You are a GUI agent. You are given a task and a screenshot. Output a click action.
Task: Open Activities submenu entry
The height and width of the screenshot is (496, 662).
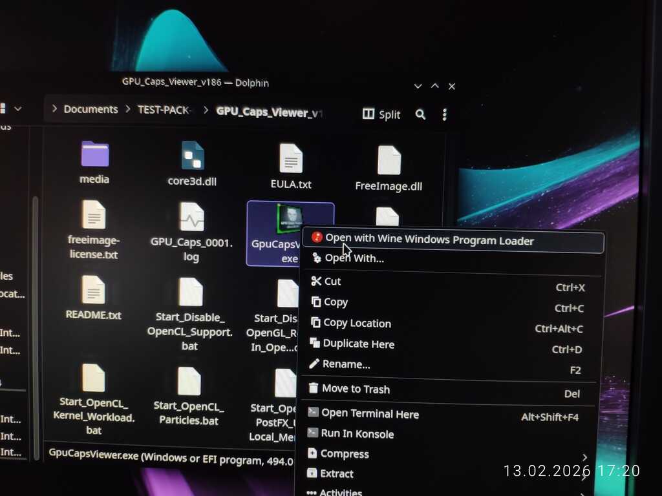click(341, 491)
